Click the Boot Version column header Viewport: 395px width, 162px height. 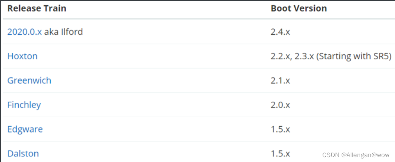coord(299,9)
